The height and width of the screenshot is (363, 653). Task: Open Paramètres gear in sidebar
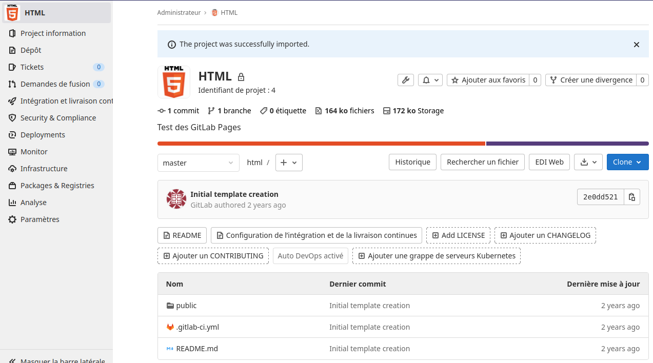39,219
